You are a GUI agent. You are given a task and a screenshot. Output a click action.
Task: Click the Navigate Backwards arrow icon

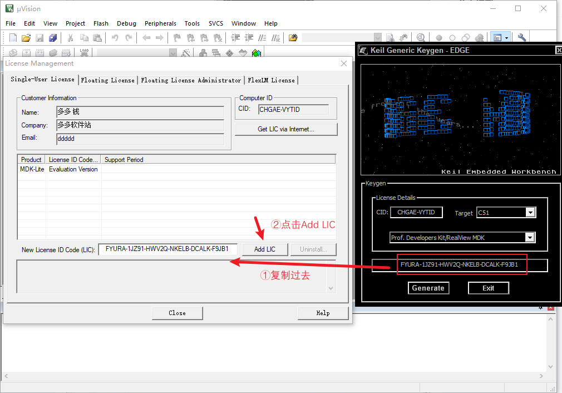(x=146, y=38)
